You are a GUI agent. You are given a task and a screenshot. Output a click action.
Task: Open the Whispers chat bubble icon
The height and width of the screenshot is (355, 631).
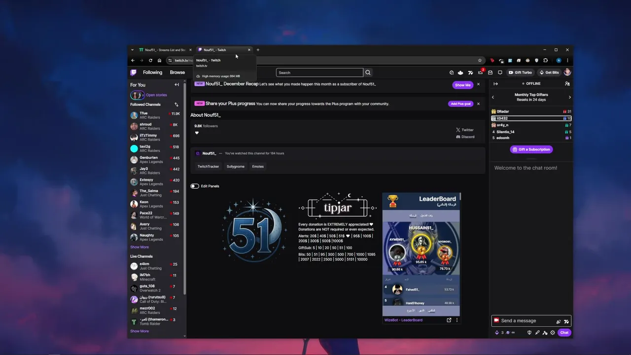point(500,72)
